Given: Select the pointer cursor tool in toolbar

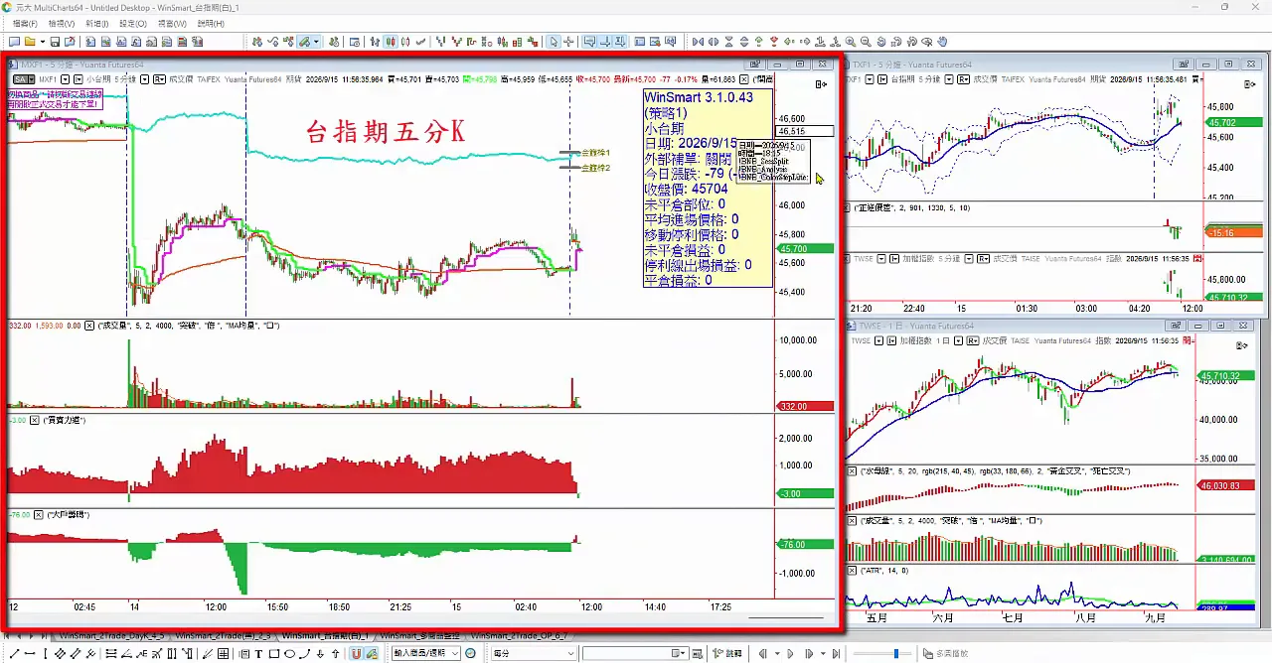Looking at the screenshot, I should pyautogui.click(x=555, y=42).
